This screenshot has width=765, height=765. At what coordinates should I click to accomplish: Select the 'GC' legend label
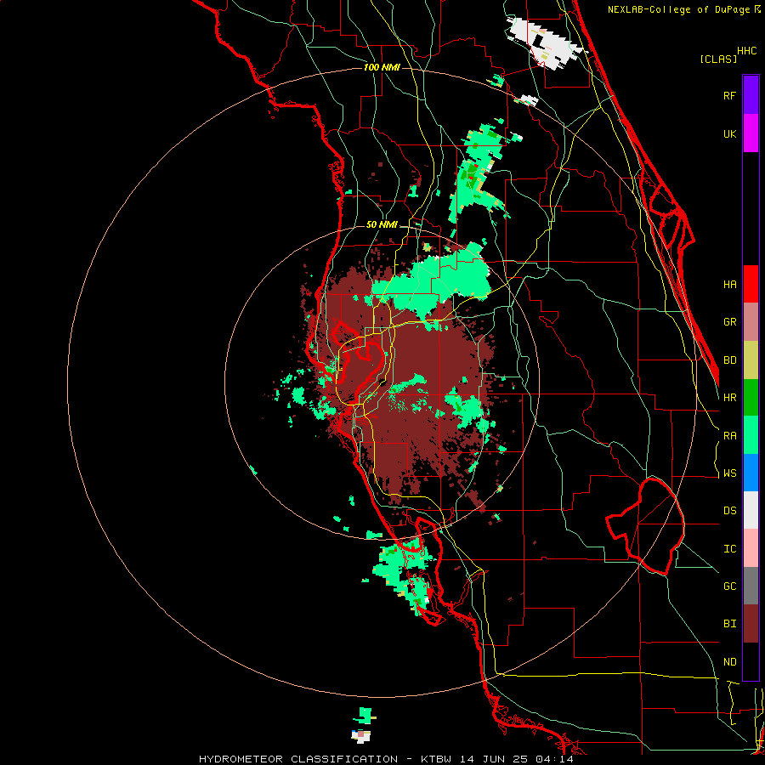click(729, 586)
